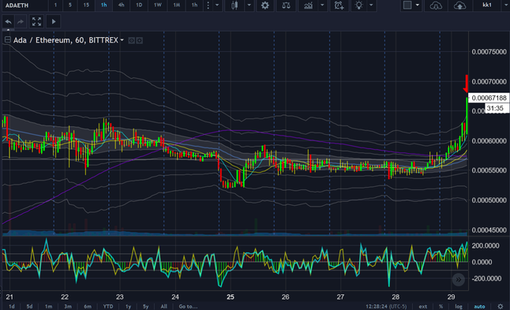
Task: Set date range to All
Action: point(164,306)
